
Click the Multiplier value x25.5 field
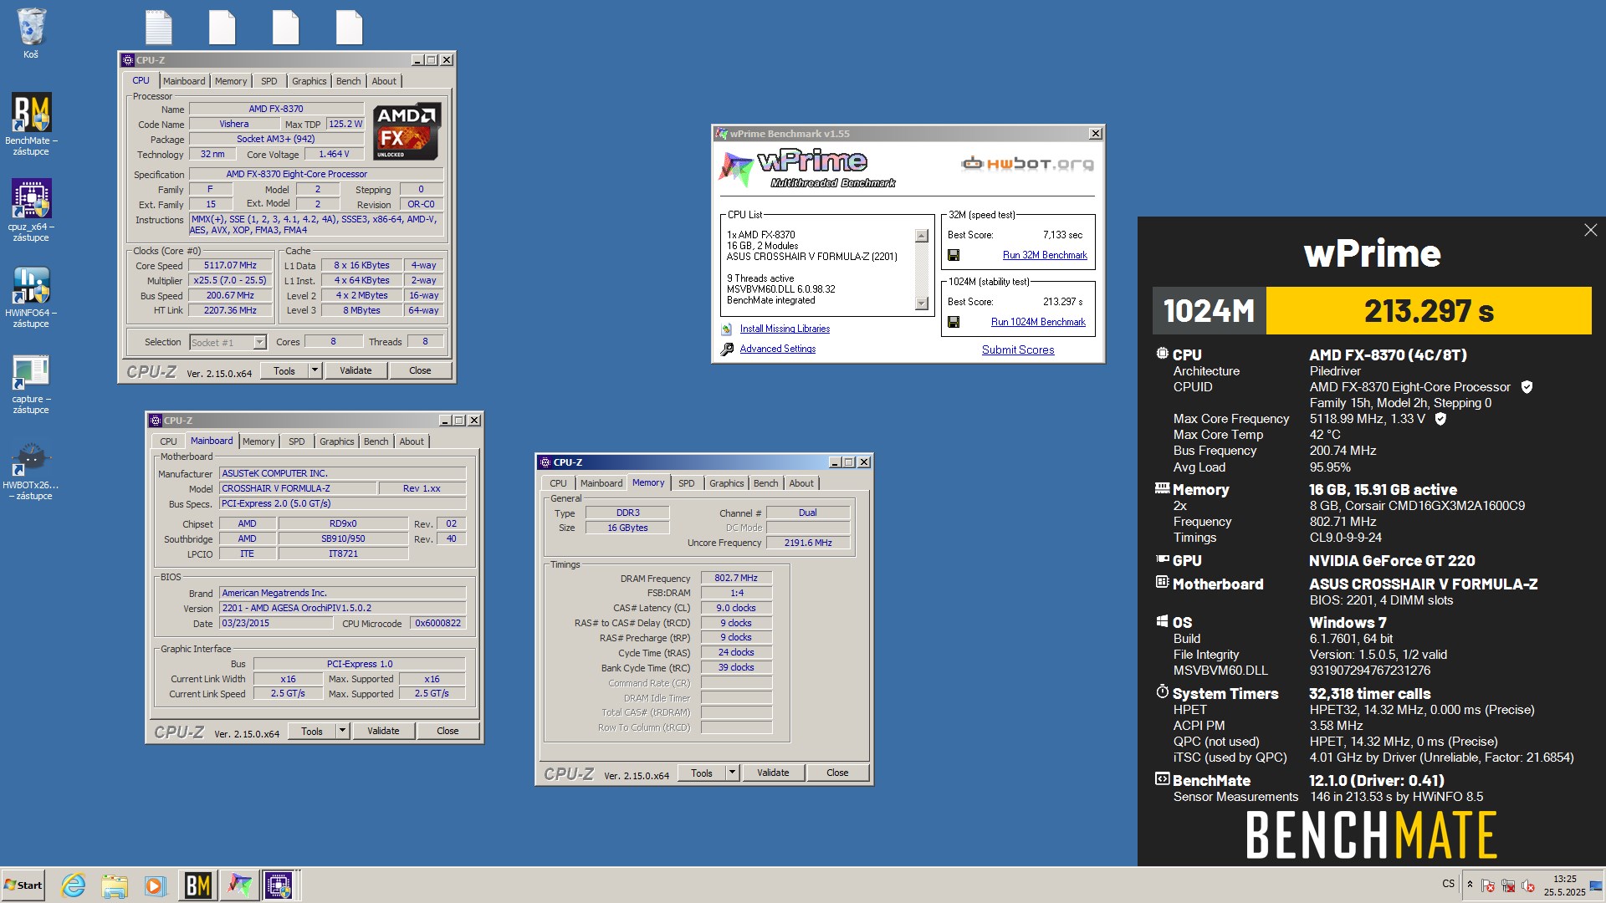pos(230,280)
